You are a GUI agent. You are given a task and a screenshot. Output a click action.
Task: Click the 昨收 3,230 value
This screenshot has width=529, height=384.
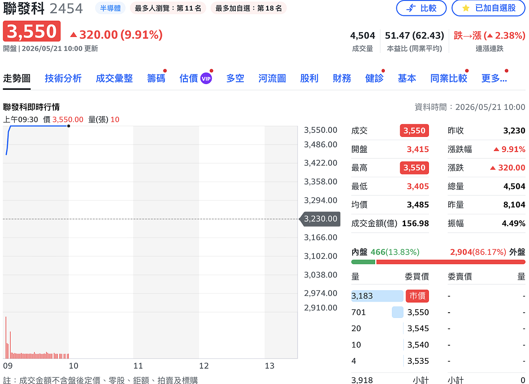(514, 131)
